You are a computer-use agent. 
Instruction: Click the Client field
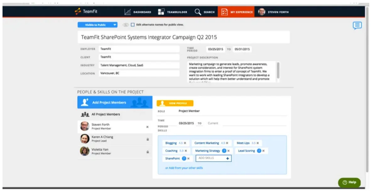tap(139, 57)
